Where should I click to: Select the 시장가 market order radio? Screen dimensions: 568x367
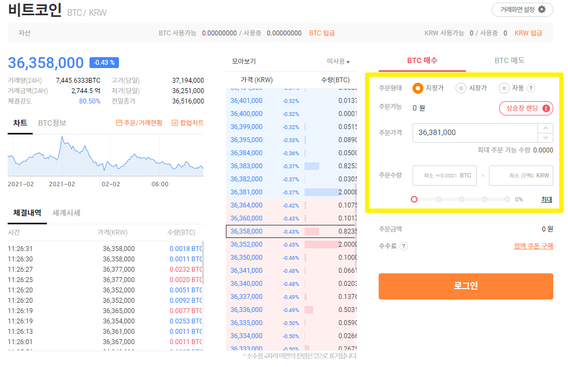tap(461, 88)
